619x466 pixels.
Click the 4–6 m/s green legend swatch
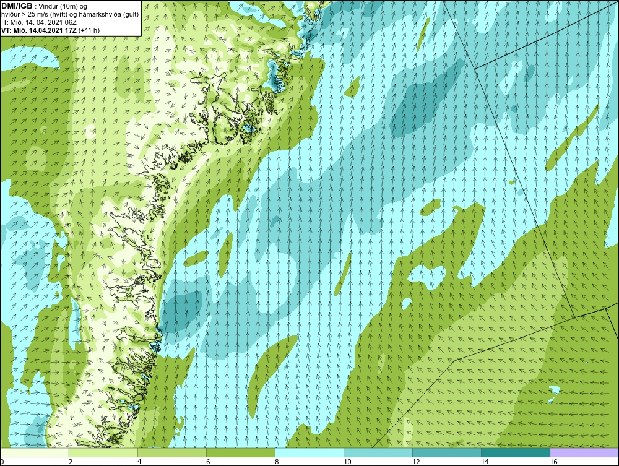coord(172,452)
